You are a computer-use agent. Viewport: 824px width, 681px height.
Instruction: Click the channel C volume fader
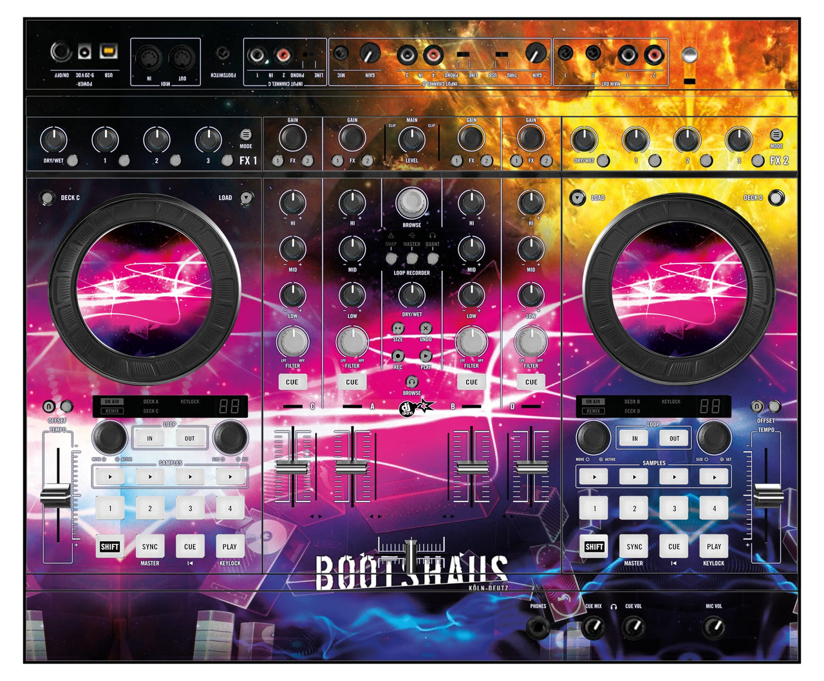[x=292, y=468]
